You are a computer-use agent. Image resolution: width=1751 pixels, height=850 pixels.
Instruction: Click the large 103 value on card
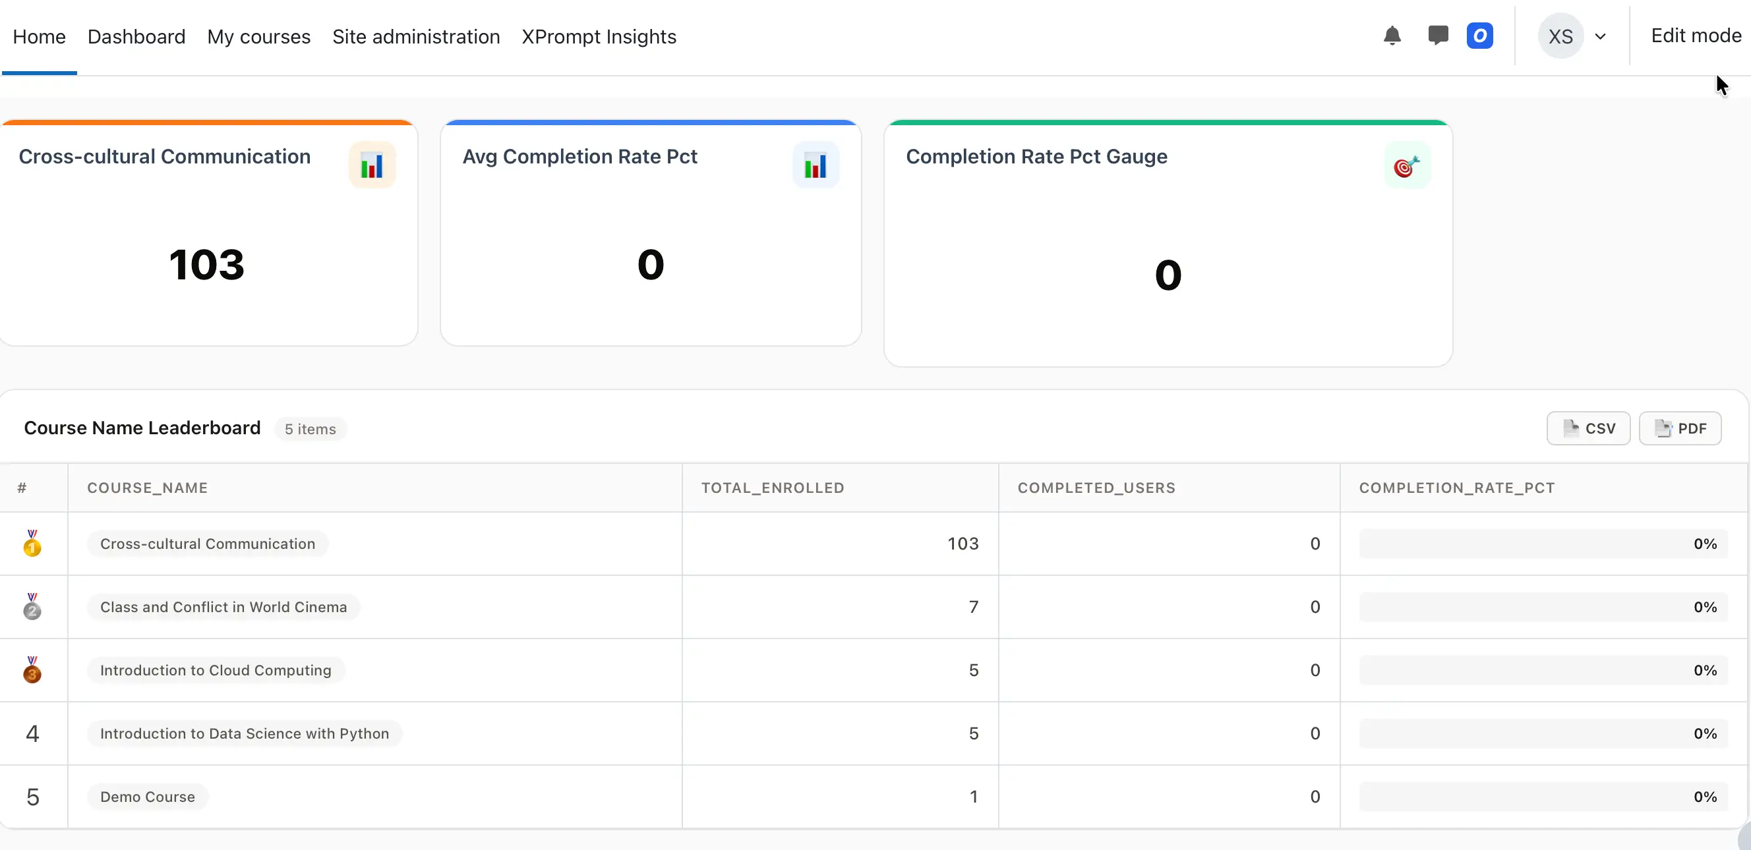click(206, 264)
